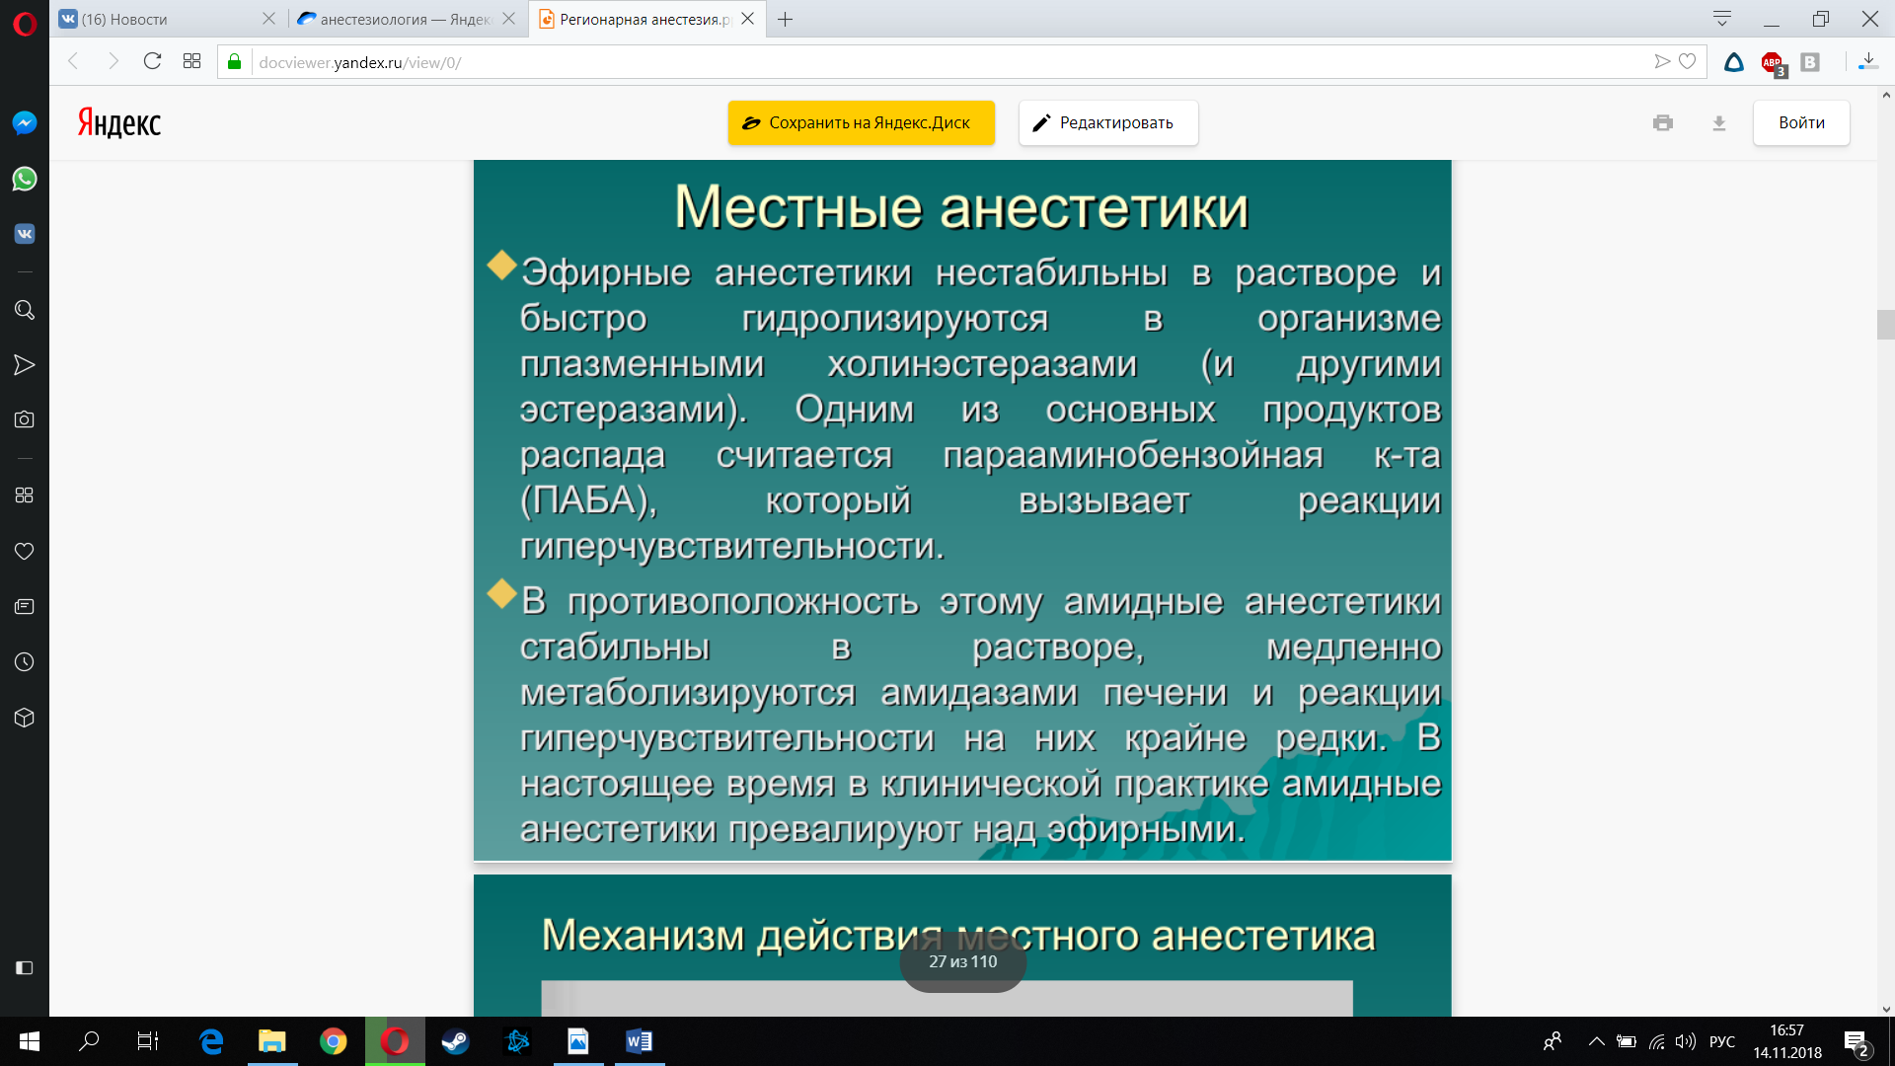Open the blue triangle extension icon
Screen dimensions: 1895x1066
coord(1734,62)
